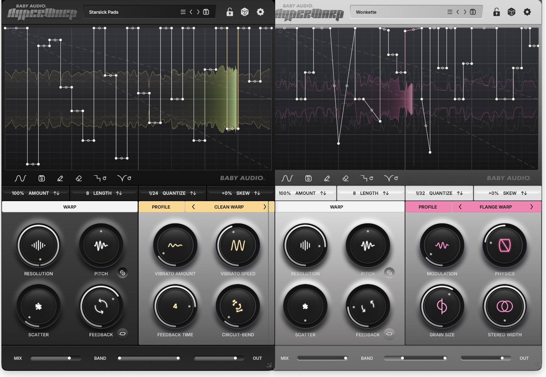Viewport: 546px width, 377px height.
Task: Click MIX slider in Starsick Pads window
Action: [56, 358]
